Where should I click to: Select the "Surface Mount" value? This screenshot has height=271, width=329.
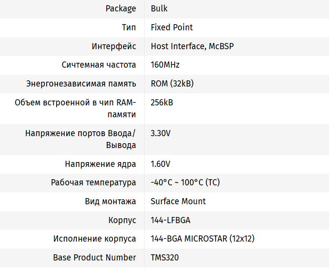point(178,202)
